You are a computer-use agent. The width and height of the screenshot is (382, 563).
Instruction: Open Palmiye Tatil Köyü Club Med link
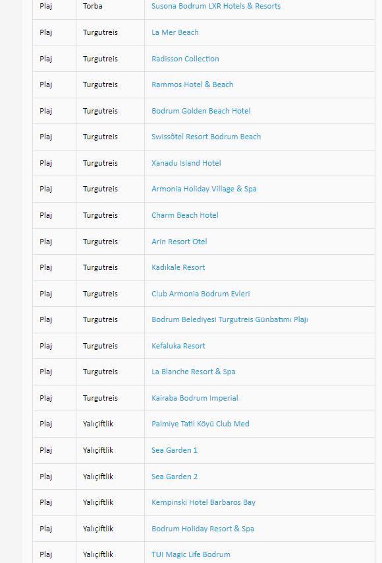pyautogui.click(x=200, y=424)
